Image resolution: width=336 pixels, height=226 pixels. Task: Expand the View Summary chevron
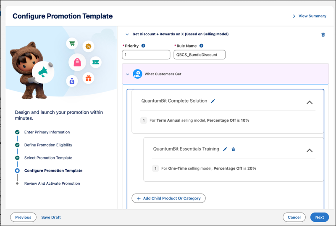[x=294, y=16]
